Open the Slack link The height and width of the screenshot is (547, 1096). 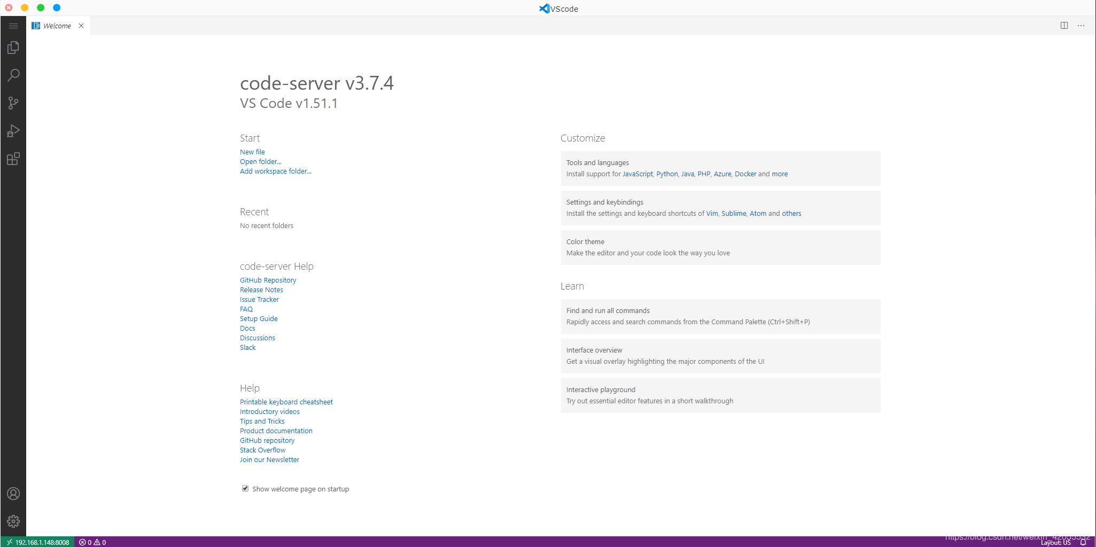pos(247,348)
